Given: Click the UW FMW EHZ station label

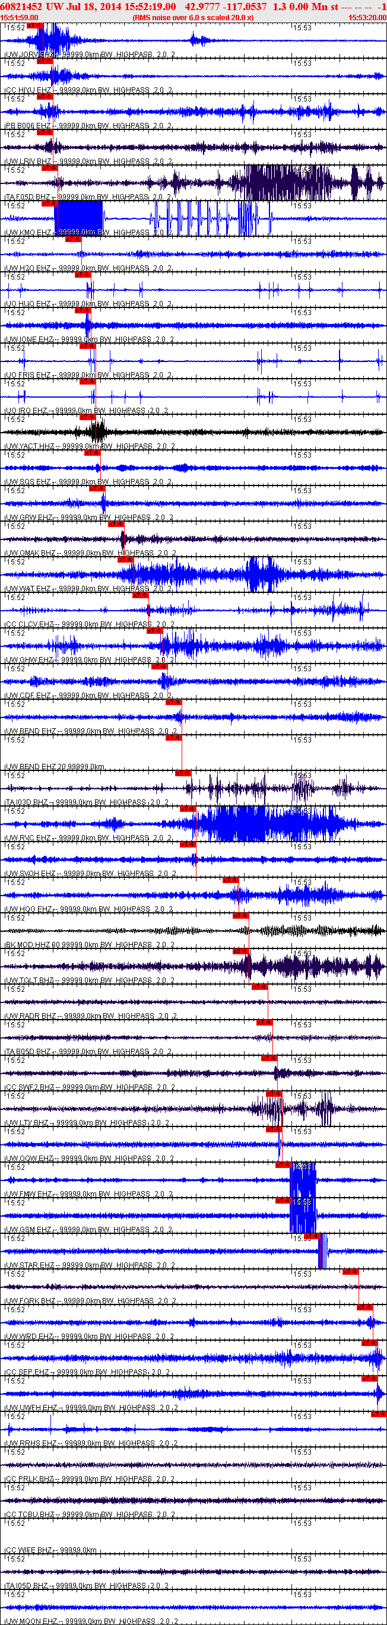Looking at the screenshot, I should (88, 1195).
